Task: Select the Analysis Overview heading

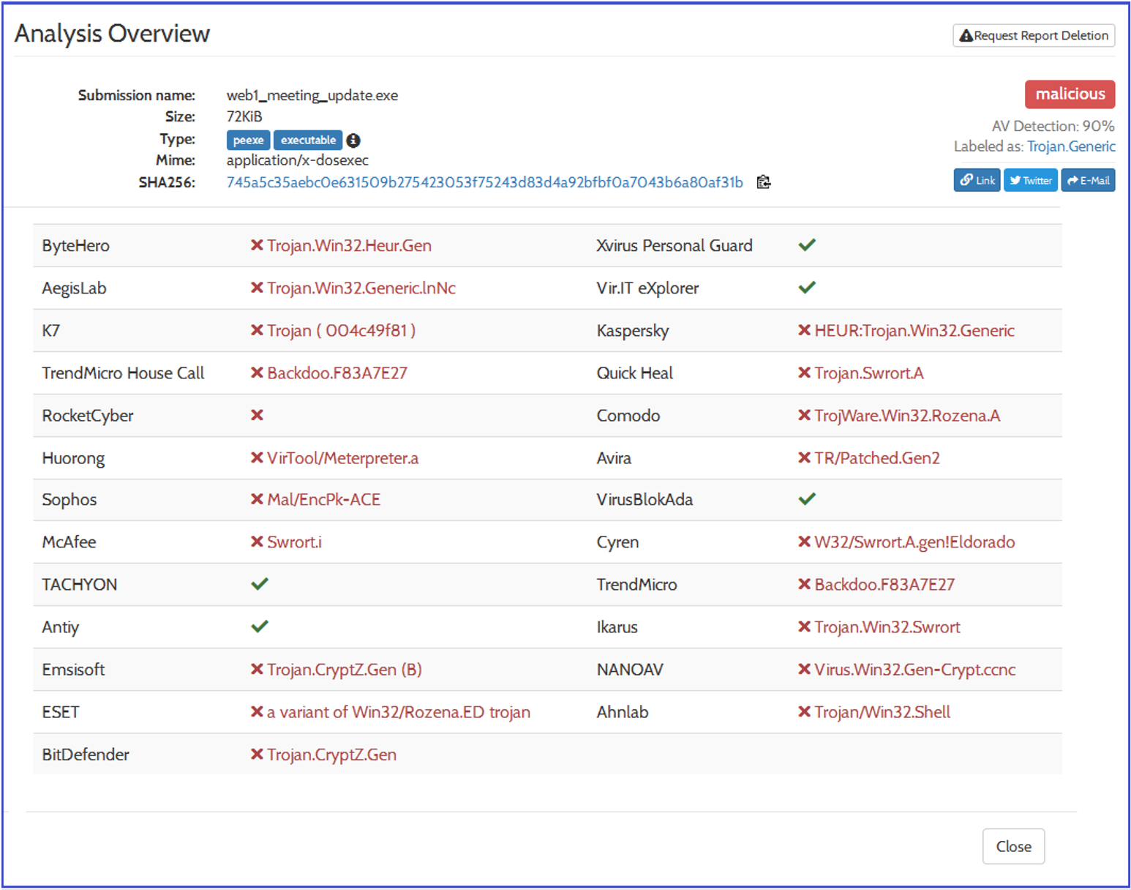Action: click(112, 34)
